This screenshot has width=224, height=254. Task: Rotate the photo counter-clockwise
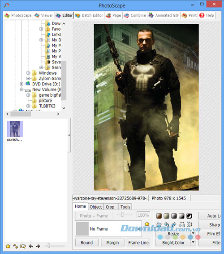pos(167,224)
